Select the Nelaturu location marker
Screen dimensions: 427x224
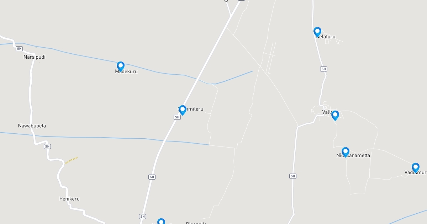(x=317, y=32)
